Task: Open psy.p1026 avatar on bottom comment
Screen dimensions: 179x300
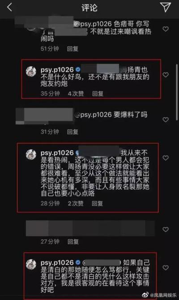Action: [31, 265]
